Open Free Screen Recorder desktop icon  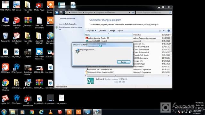39,54
